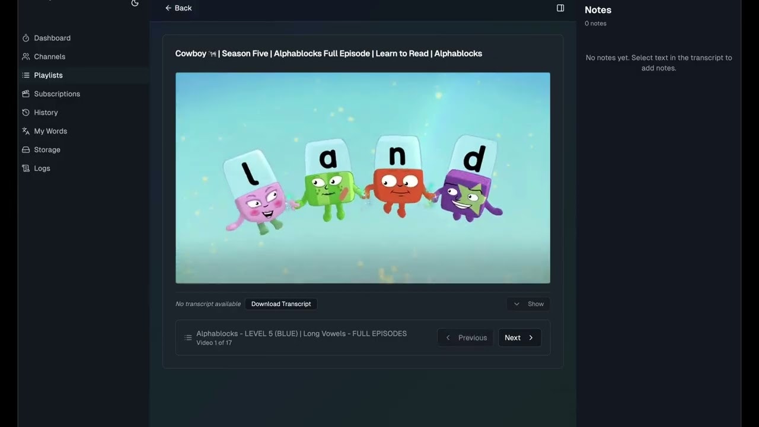
Task: Open the Dashboard sidebar icon
Action: click(25, 37)
